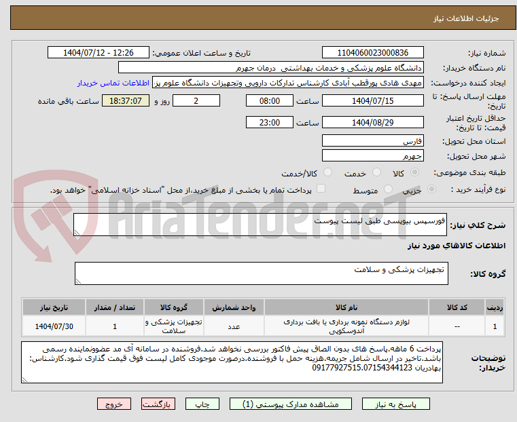Open اطلاعات تماس خریدار link
Image resolution: width=517 pixels, height=422 pixels.
point(113,83)
